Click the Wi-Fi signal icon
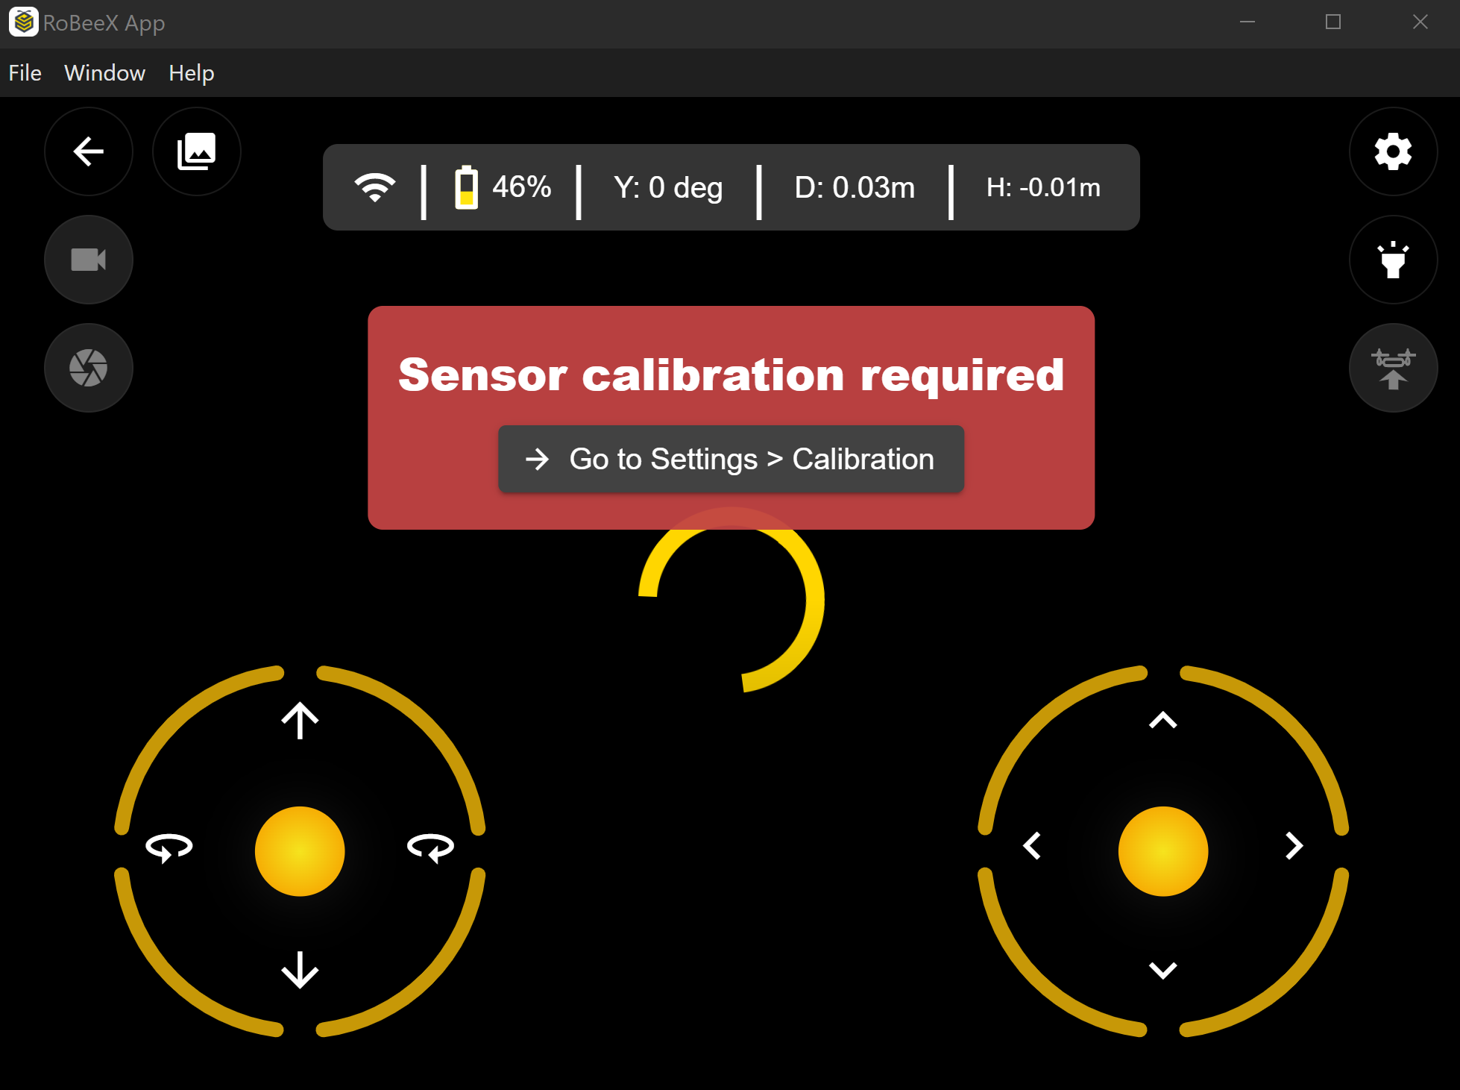 [377, 187]
